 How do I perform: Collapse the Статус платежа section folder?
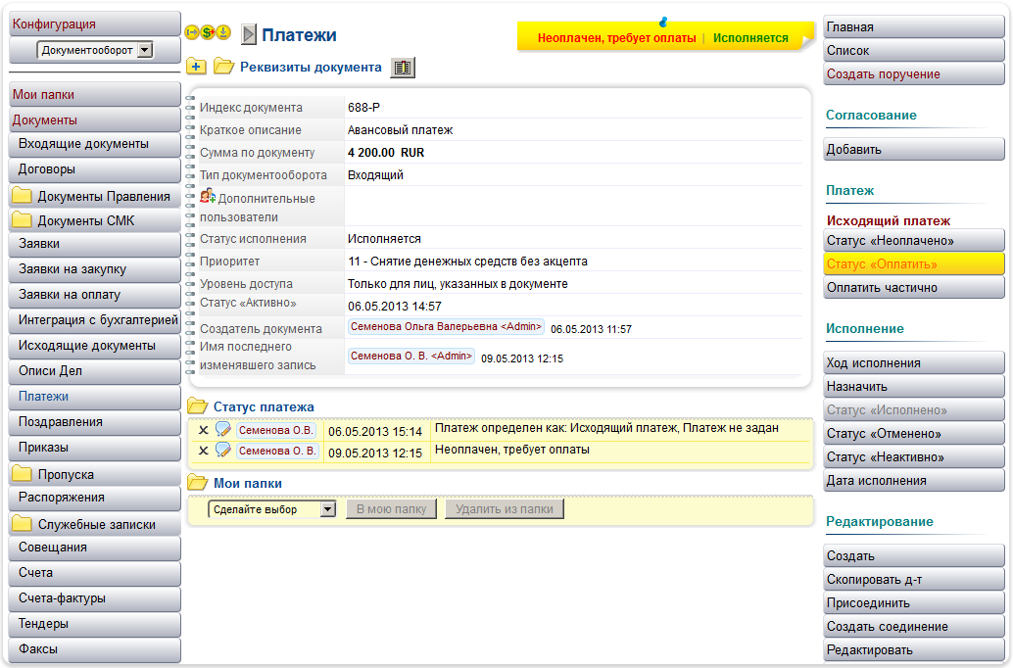coord(197,406)
